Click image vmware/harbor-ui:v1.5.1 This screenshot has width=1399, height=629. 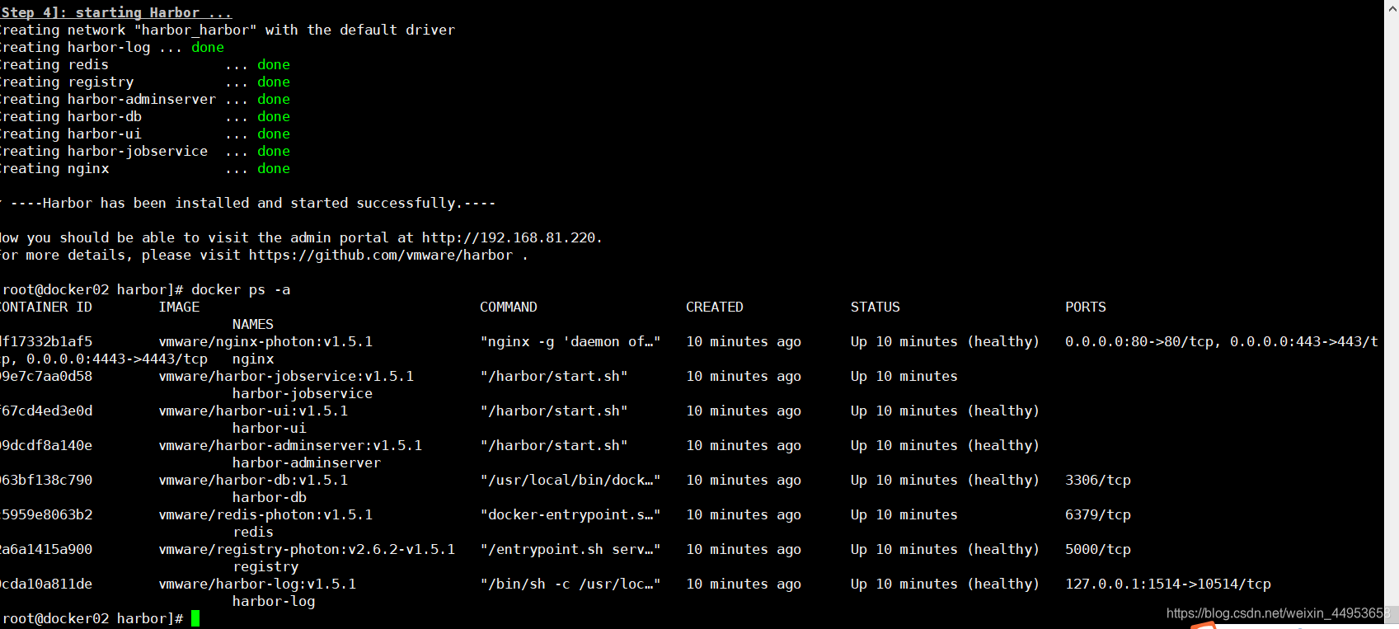pyautogui.click(x=253, y=411)
